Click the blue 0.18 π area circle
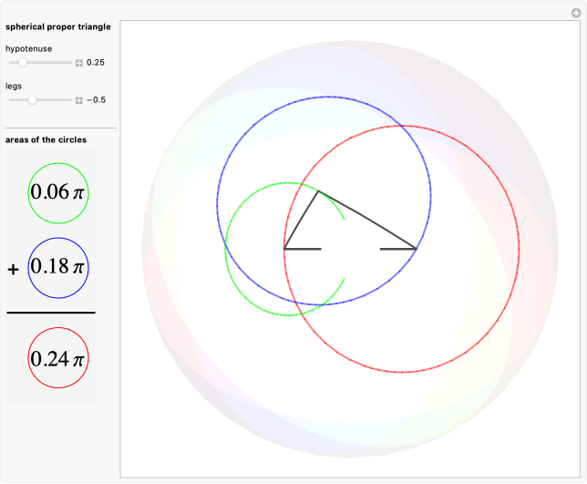Screen dimensions: 587x484 tap(58, 267)
